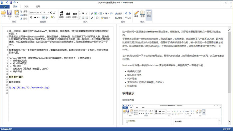The image size is (234, 132).
Task: Switch to 查看 (View) mode with book icon
Action: click(x=143, y=14)
